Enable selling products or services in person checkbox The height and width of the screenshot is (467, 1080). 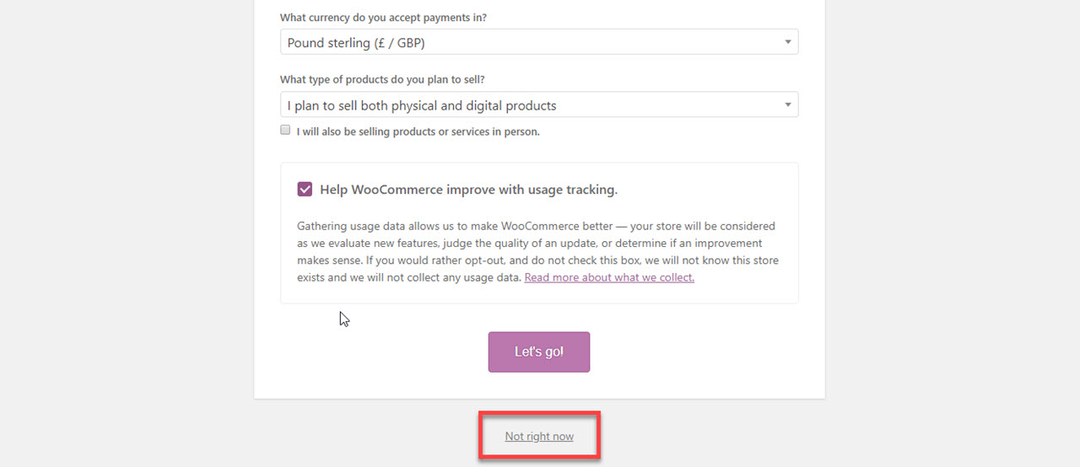point(285,131)
